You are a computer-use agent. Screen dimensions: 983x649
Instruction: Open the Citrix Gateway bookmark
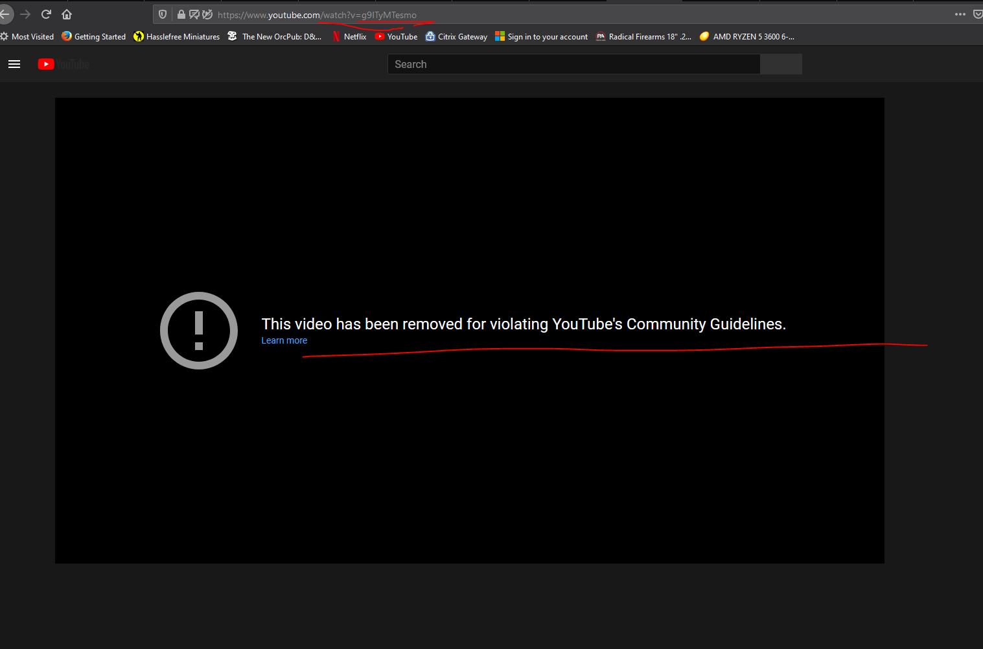(x=456, y=37)
